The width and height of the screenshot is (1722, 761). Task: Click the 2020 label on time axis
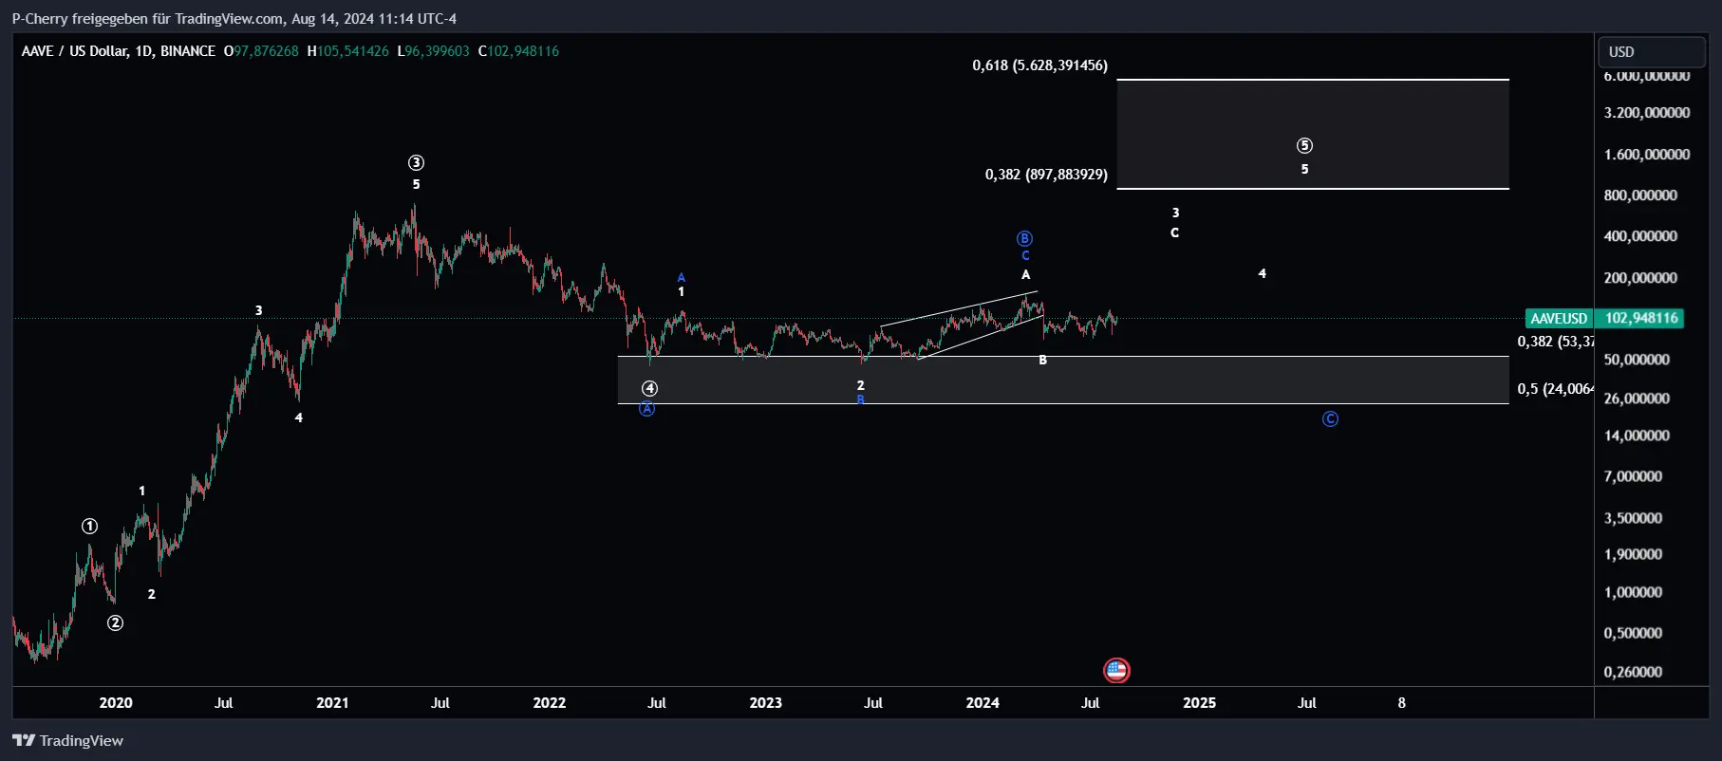point(116,703)
